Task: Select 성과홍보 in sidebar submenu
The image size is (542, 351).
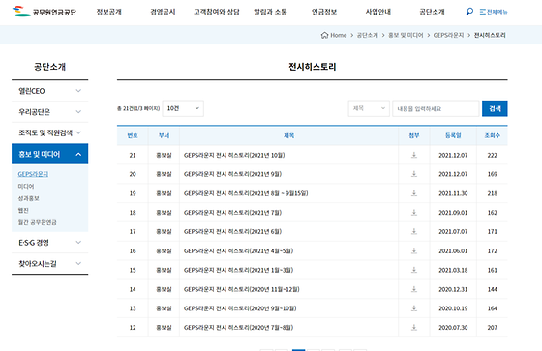Action: tap(28, 198)
